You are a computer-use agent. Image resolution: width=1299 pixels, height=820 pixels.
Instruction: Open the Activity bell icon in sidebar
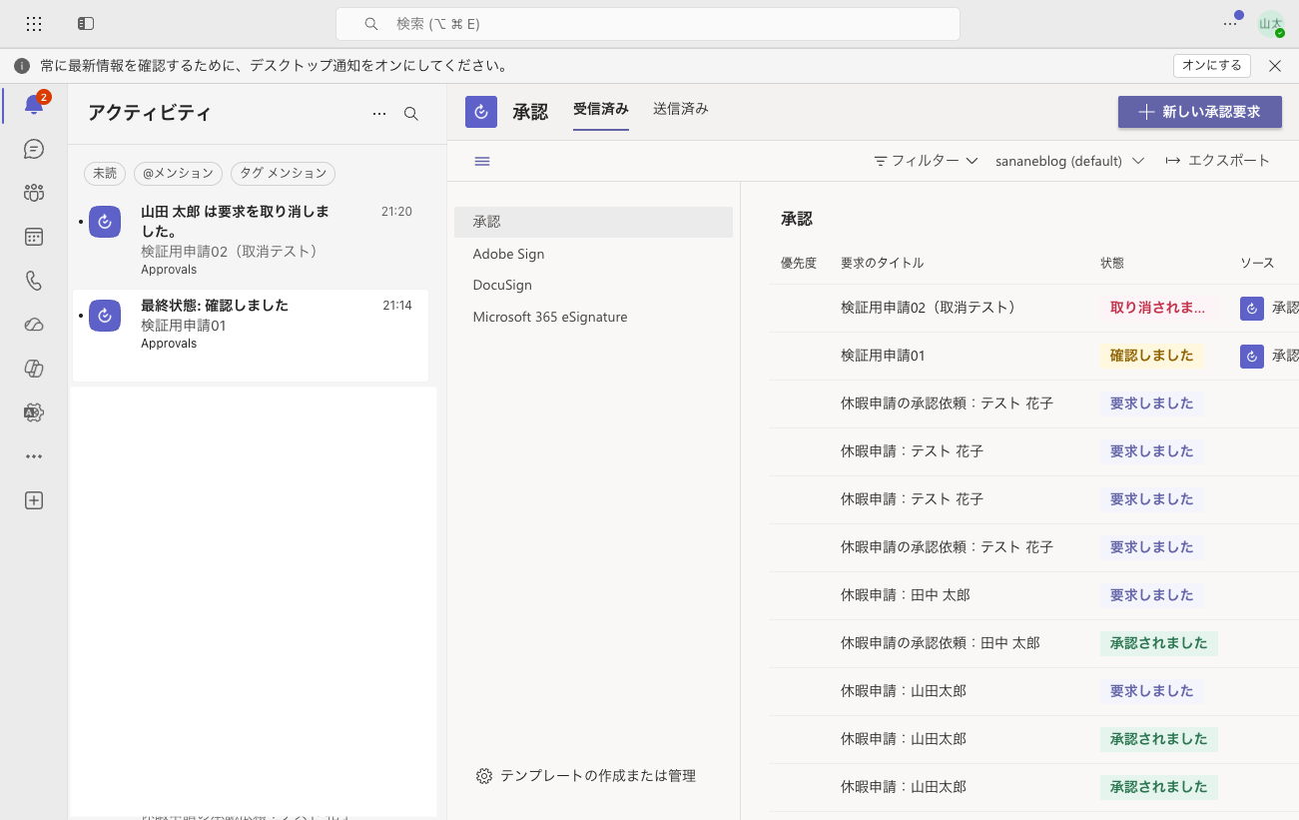34,105
